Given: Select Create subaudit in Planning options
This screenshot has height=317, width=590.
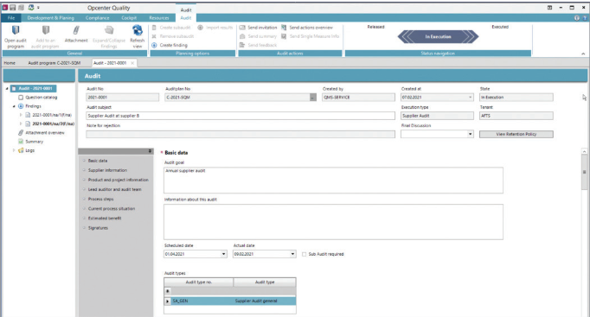Looking at the screenshot, I should 171,28.
